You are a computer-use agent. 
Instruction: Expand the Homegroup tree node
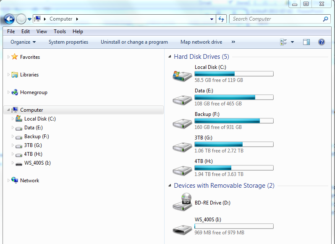point(8,92)
